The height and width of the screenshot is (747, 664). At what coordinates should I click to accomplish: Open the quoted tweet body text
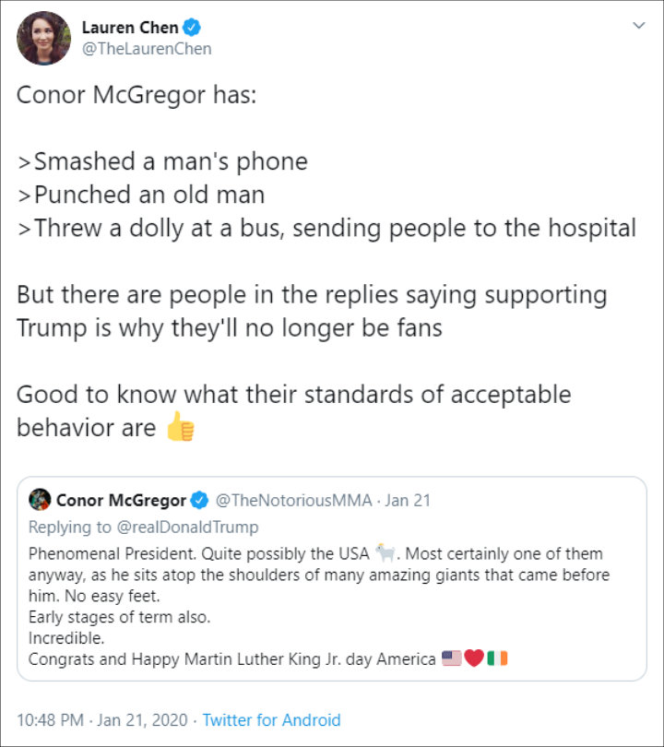(319, 606)
